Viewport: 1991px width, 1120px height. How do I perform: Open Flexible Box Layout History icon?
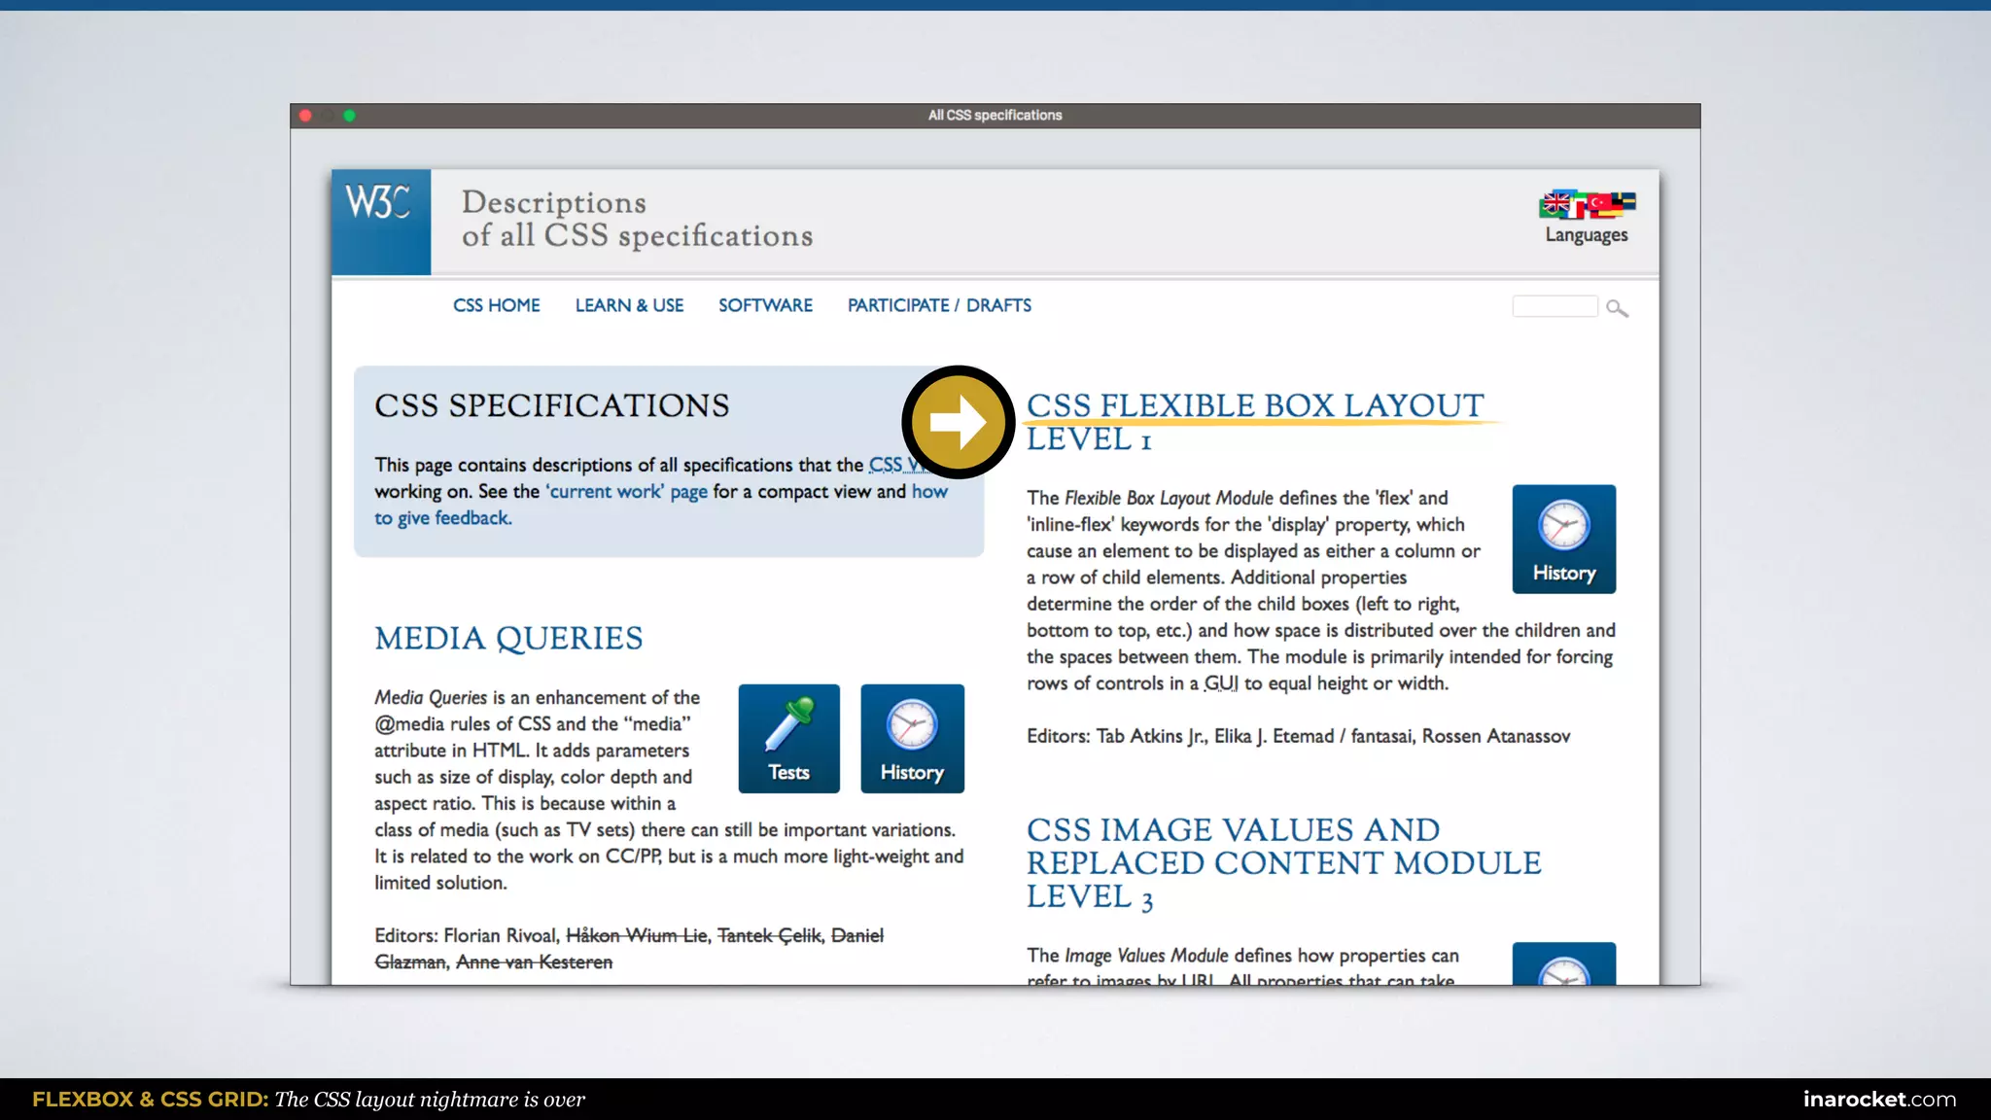click(1563, 540)
